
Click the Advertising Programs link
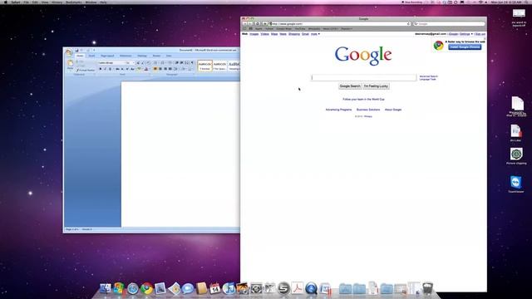click(338, 110)
